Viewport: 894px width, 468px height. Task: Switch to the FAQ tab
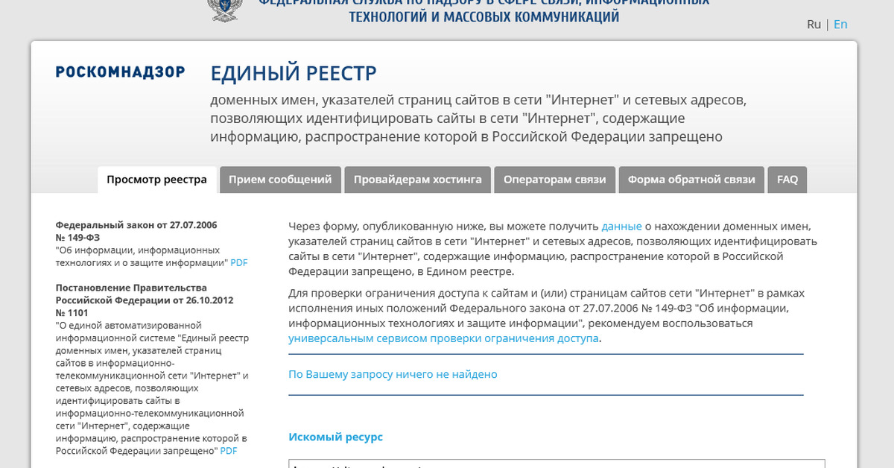click(x=787, y=180)
